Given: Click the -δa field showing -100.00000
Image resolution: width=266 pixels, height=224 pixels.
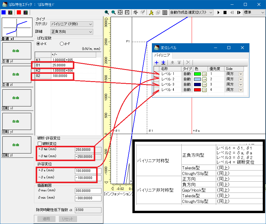Looking at the screenshot, I should pyautogui.click(x=88, y=178).
